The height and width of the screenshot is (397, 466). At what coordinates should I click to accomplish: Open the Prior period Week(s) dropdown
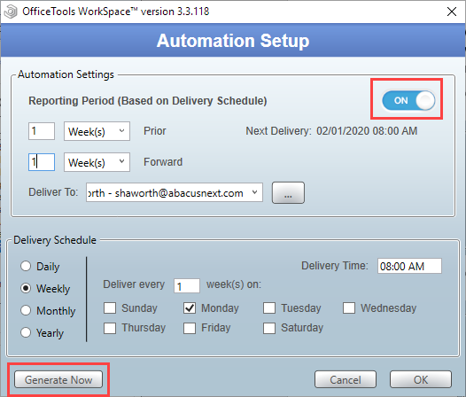pyautogui.click(x=97, y=131)
